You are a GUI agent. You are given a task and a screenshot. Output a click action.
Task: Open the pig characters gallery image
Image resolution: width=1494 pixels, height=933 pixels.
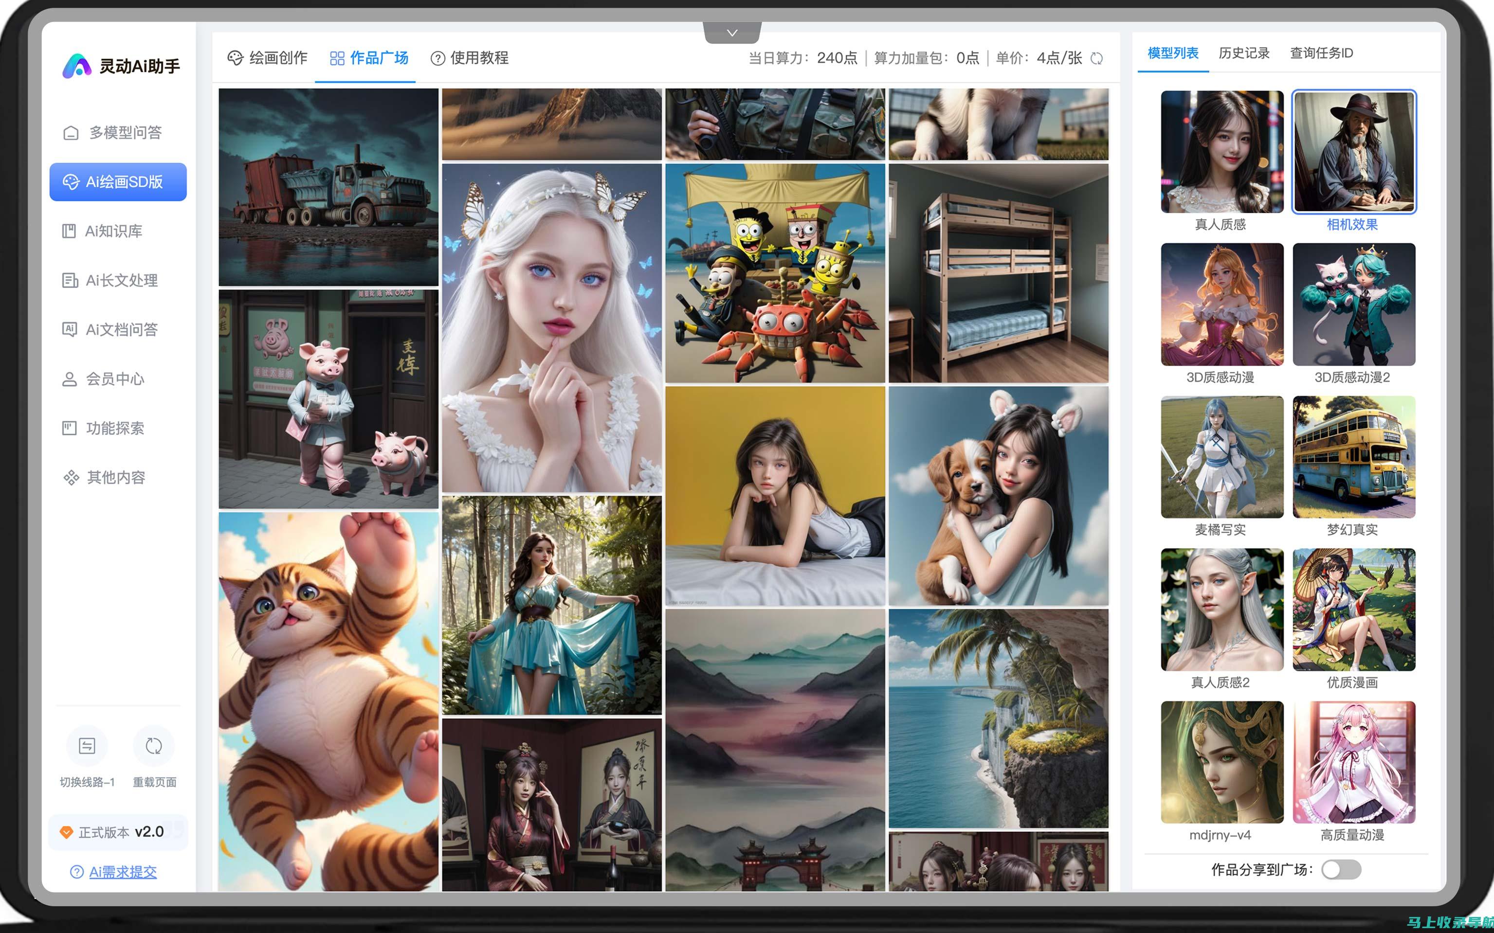click(328, 399)
